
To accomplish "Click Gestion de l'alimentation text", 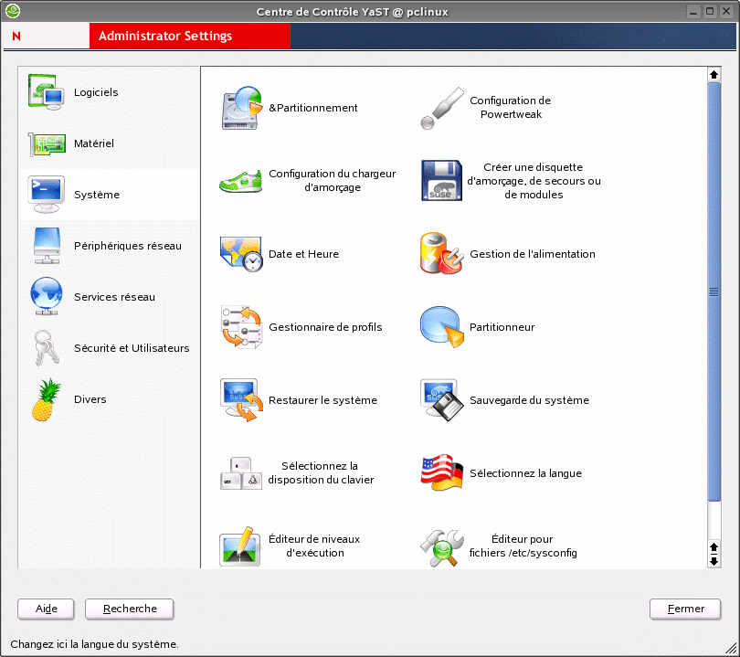I will [x=533, y=254].
